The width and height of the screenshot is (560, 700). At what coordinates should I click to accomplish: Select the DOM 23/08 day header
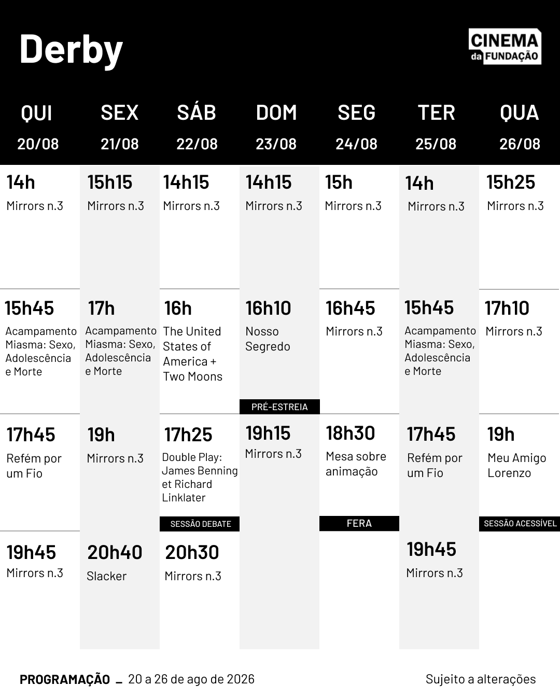tap(276, 127)
